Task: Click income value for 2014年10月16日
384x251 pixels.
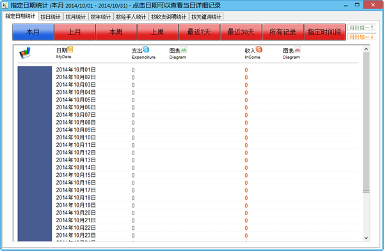Action: [246, 183]
